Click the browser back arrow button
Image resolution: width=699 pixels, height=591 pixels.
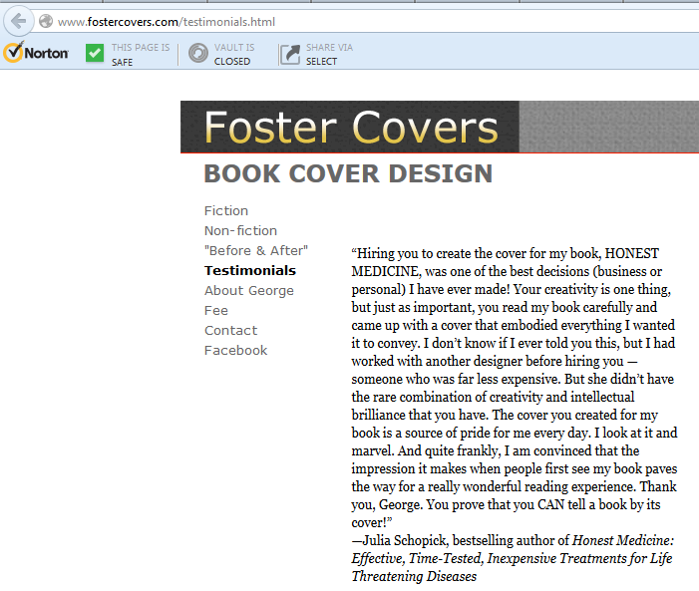(18, 21)
